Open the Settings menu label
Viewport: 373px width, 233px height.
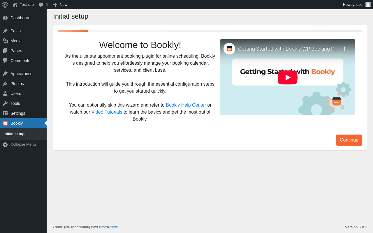[x=18, y=113]
